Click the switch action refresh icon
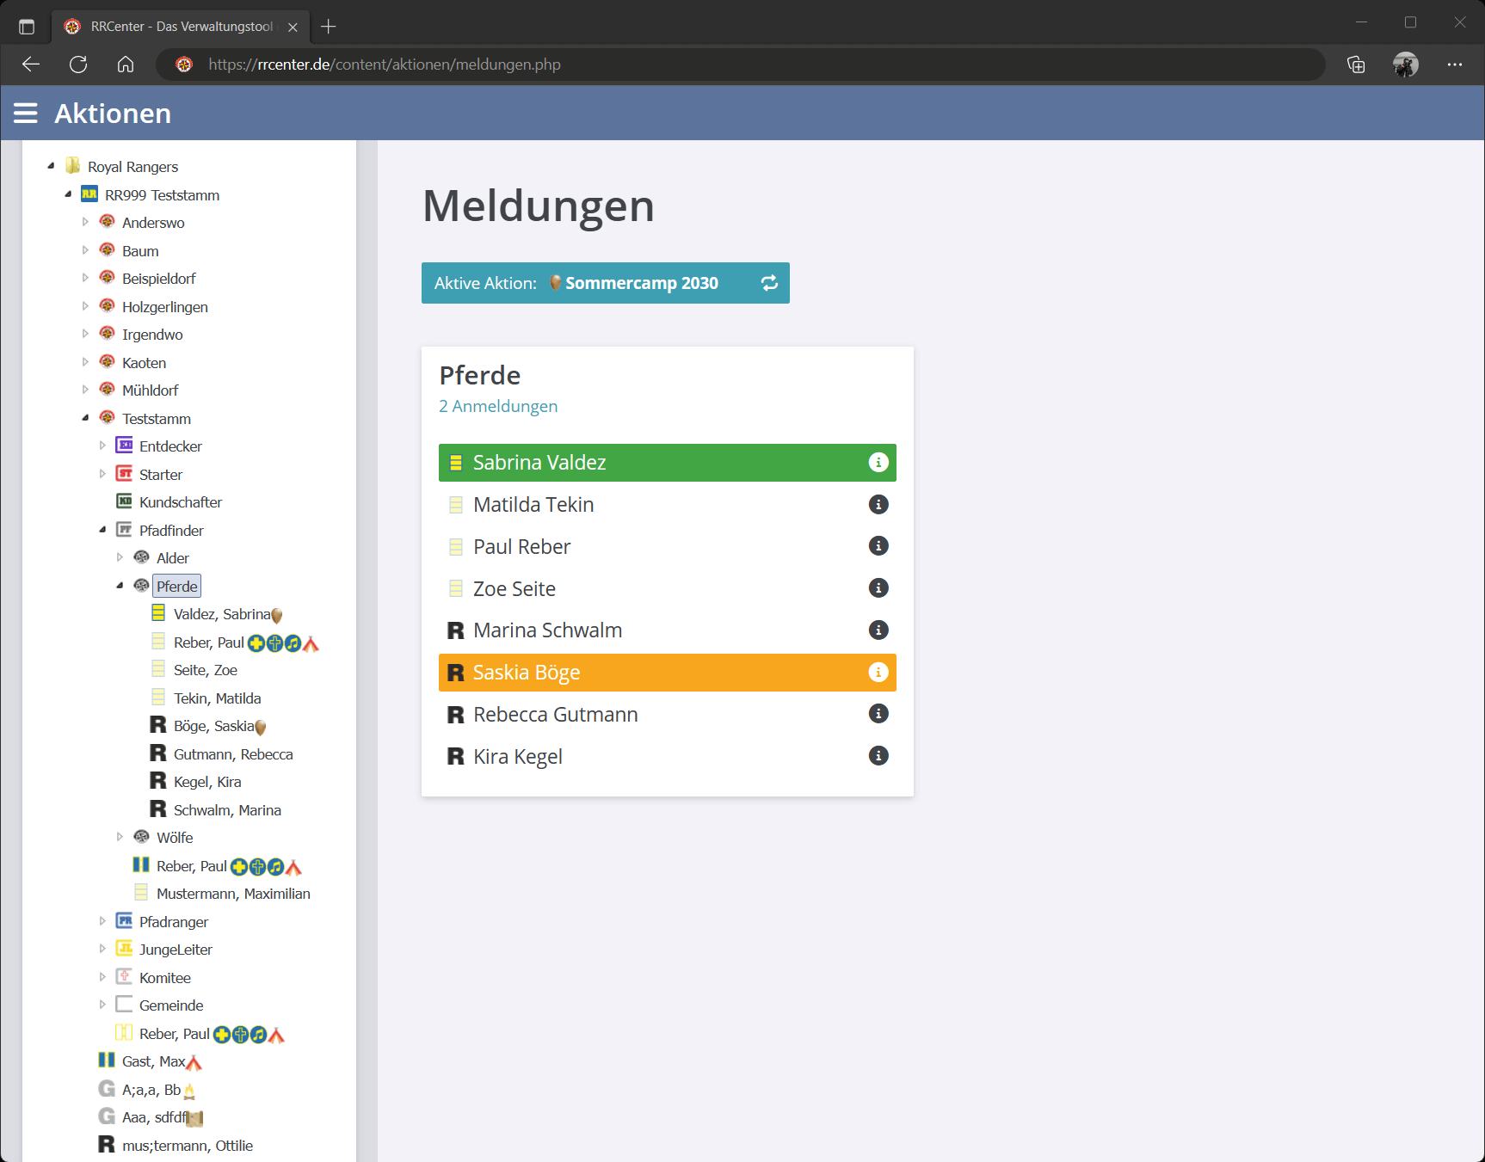This screenshot has height=1162, width=1485. click(x=769, y=283)
